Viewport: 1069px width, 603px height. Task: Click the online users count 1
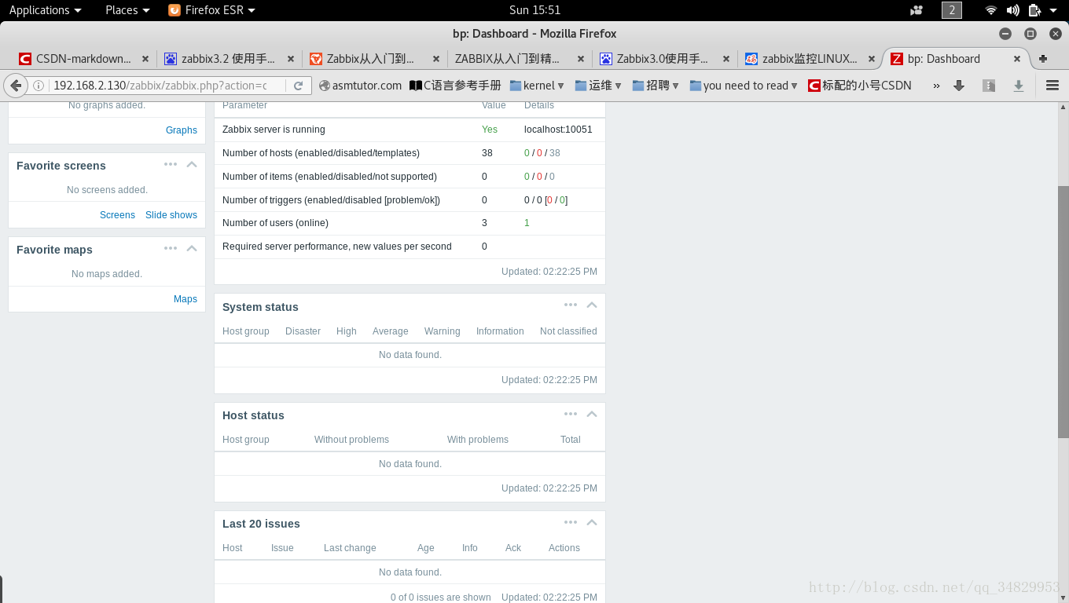tap(527, 223)
